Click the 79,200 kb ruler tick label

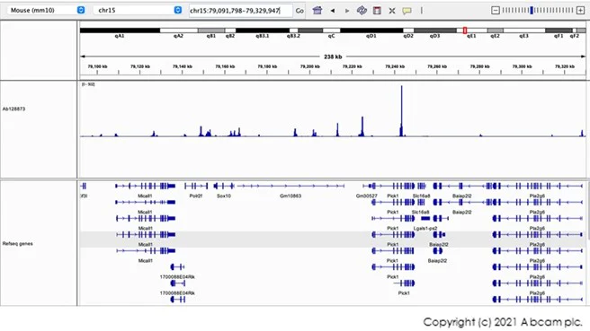point(309,66)
